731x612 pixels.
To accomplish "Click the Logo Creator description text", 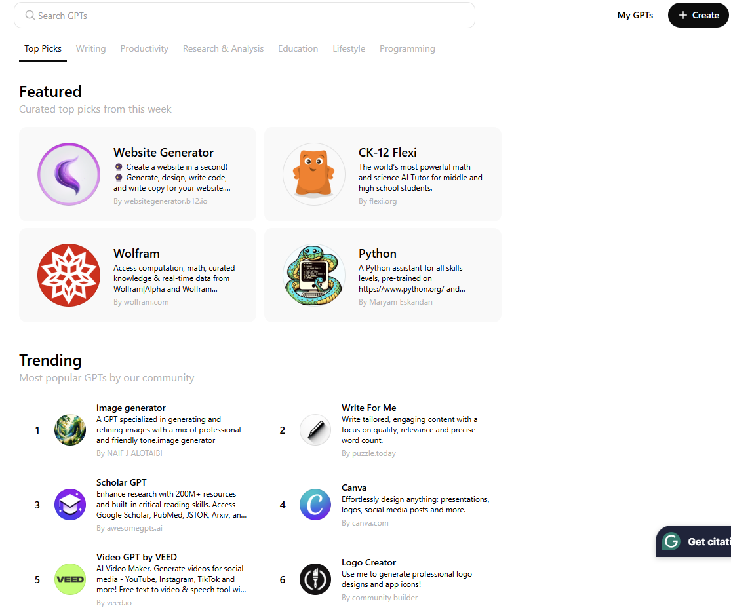I will [406, 579].
